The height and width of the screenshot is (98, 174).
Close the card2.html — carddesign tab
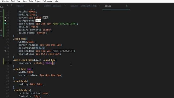tap(65, 6)
